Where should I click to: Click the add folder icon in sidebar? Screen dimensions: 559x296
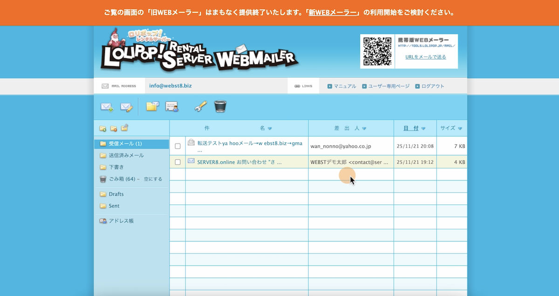coord(102,128)
